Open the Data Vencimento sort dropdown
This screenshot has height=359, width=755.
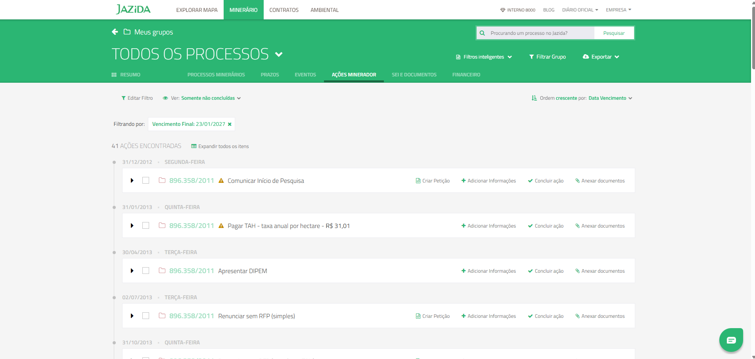tap(610, 98)
